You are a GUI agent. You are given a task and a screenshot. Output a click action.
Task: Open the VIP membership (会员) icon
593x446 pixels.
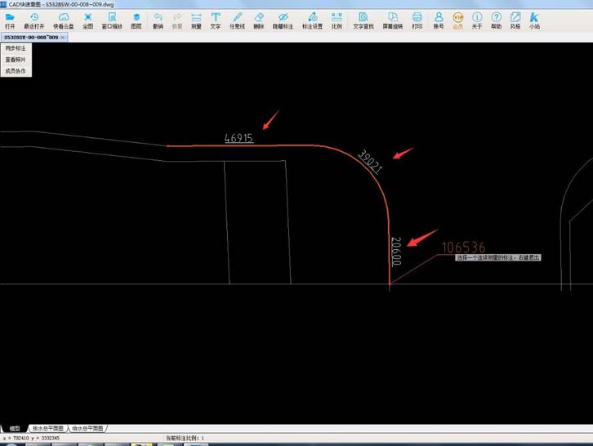pyautogui.click(x=458, y=20)
